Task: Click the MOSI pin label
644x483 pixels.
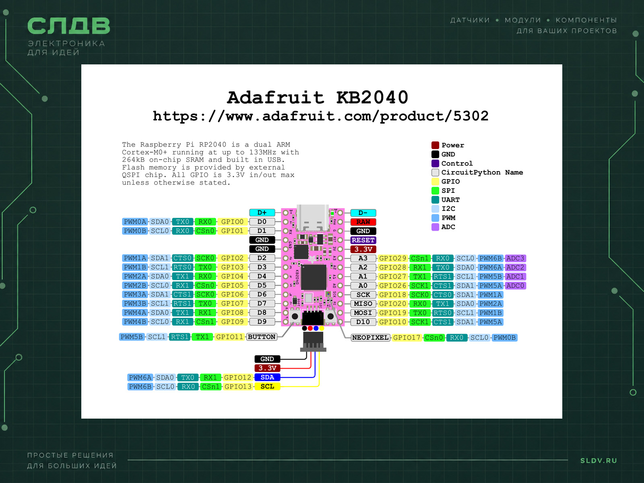Action: coord(363,313)
